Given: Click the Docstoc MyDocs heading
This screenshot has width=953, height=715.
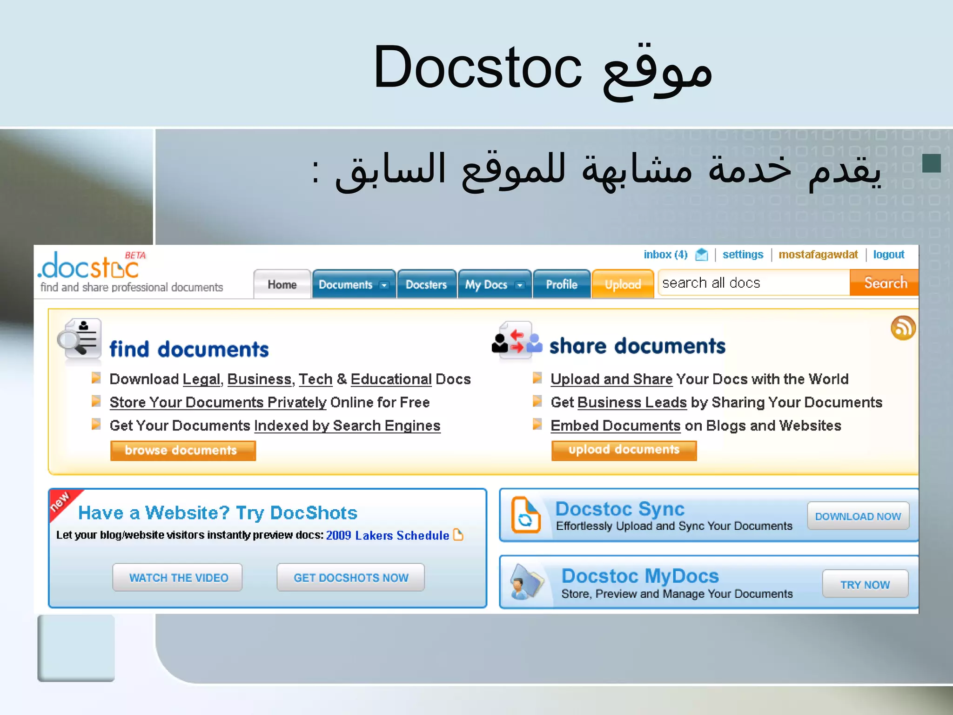Looking at the screenshot, I should pos(640,576).
